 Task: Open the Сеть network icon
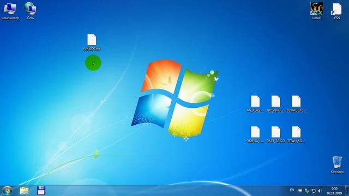[x=31, y=11]
